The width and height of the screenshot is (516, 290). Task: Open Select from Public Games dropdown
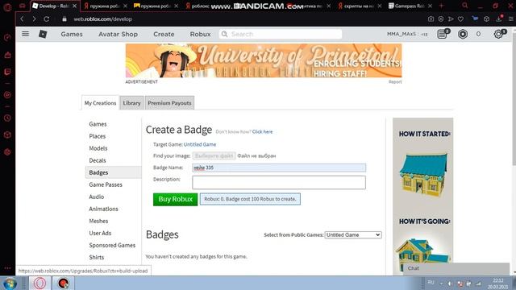(x=353, y=234)
